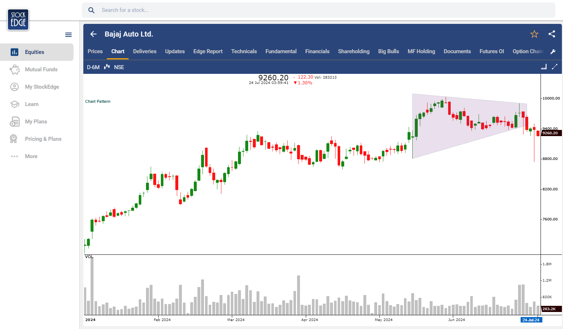This screenshot has width=563, height=329.
Task: Click the StockEdge logo
Action: pyautogui.click(x=18, y=20)
